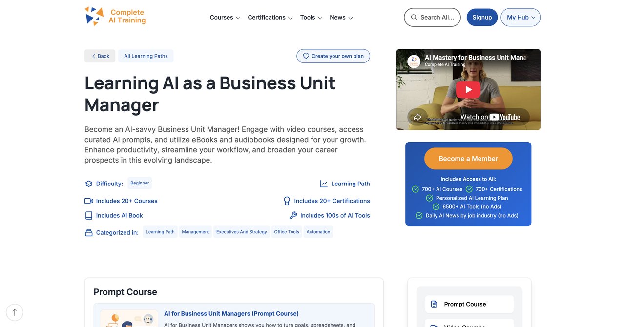625x327 pixels.
Task: Expand the Certifications dropdown menu
Action: [270, 17]
